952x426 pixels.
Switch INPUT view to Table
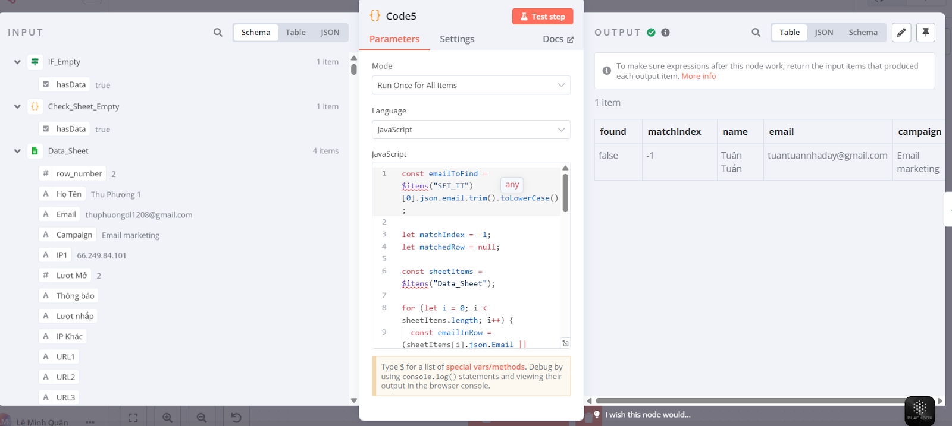(296, 33)
